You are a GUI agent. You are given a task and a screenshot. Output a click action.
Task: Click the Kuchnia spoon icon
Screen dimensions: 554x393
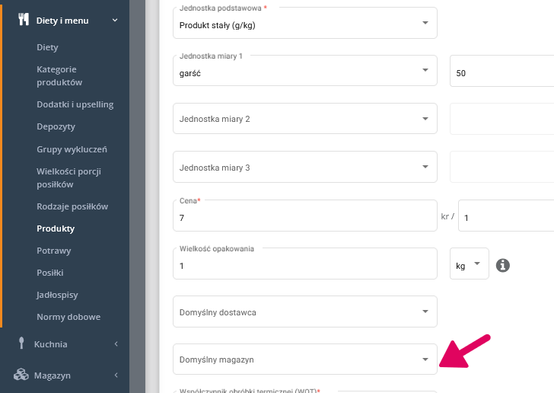21,343
